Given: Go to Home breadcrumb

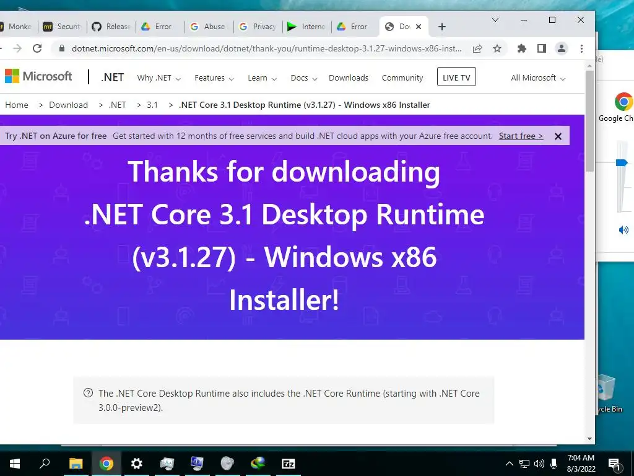Looking at the screenshot, I should [17, 105].
